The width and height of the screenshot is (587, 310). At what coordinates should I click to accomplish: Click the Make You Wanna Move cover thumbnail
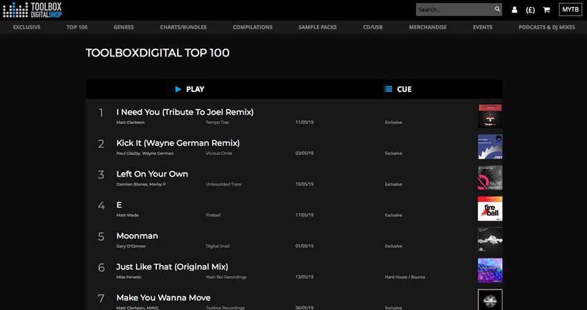click(490, 300)
